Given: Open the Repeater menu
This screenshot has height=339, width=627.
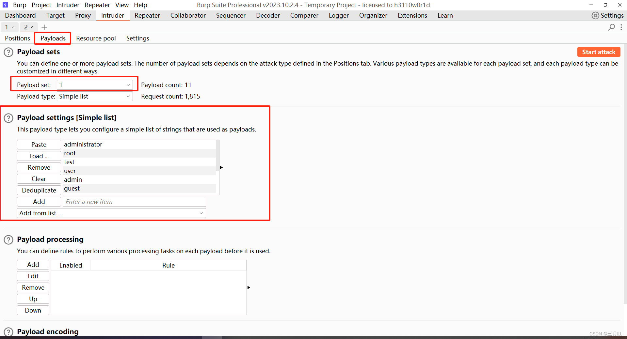Looking at the screenshot, I should [97, 5].
